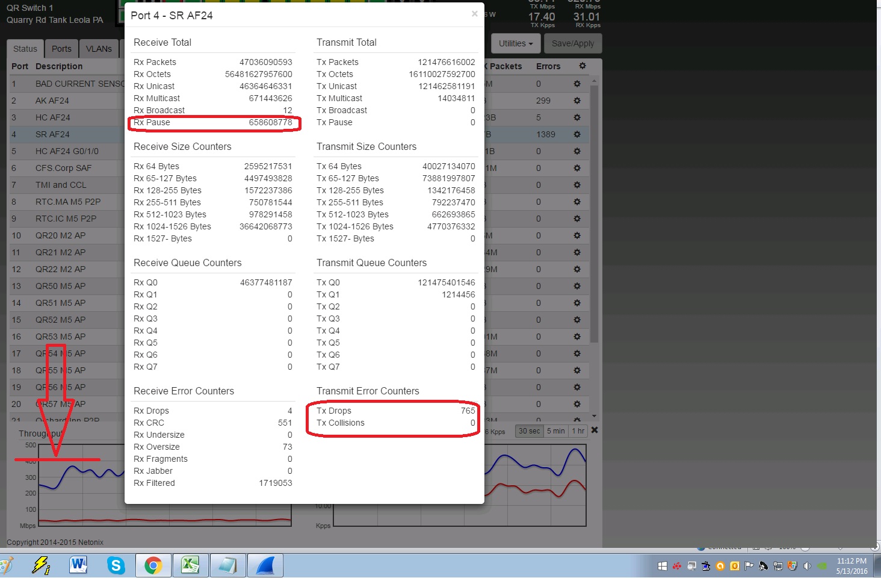Open Microsoft Excel from the taskbar
Viewport: 881px width, 578px height.
190,565
